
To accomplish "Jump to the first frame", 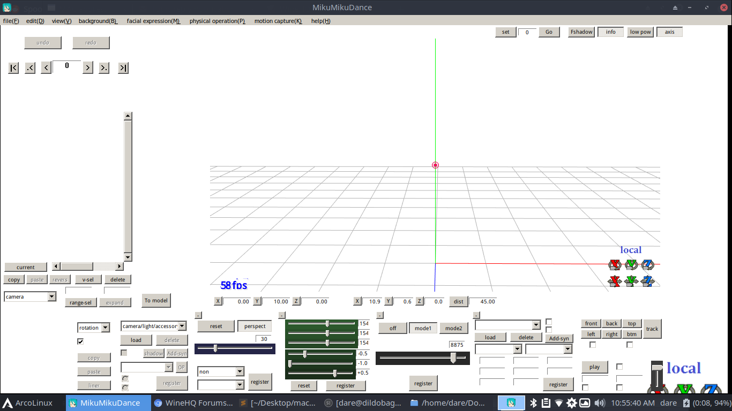I will tap(14, 68).
